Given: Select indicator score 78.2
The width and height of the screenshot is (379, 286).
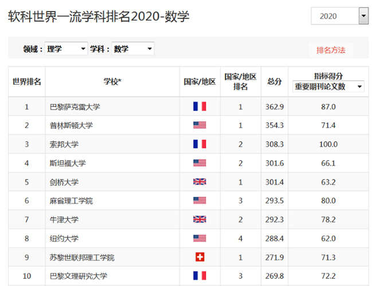Looking at the screenshot, I should [328, 220].
